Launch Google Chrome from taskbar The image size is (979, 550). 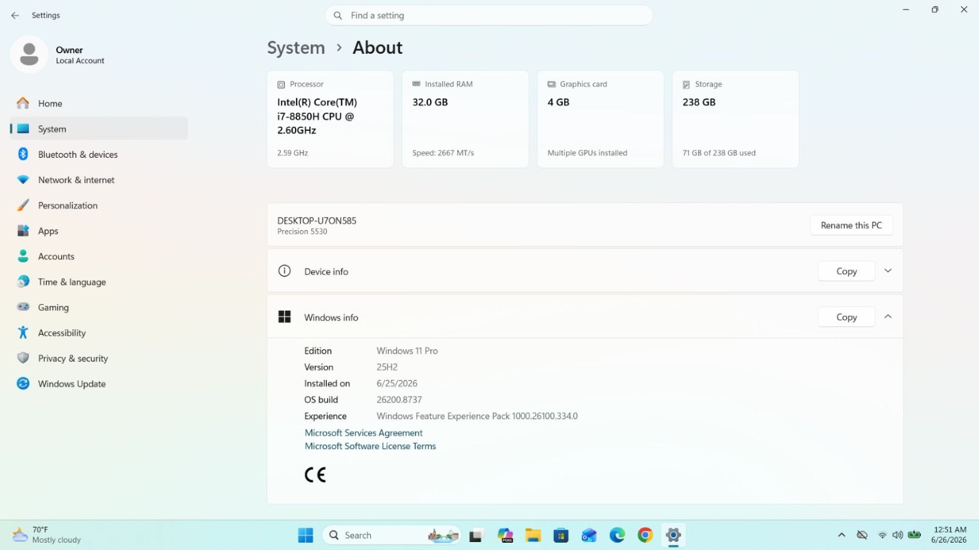(x=645, y=535)
